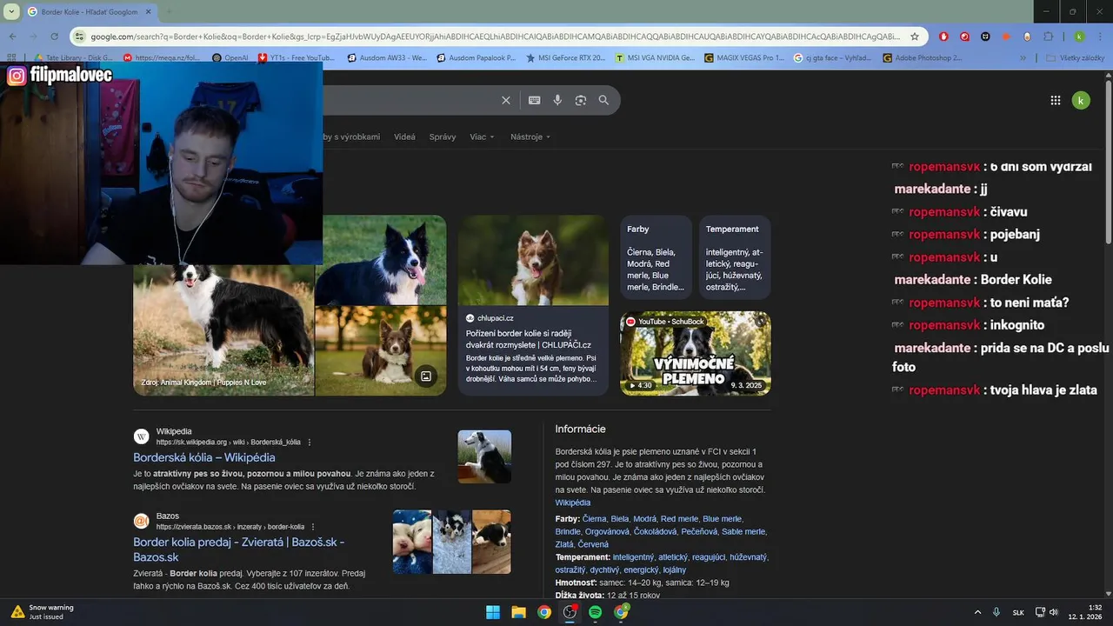This screenshot has width=1113, height=626.
Task: Start voice search with microphone icon
Action: pyautogui.click(x=557, y=100)
